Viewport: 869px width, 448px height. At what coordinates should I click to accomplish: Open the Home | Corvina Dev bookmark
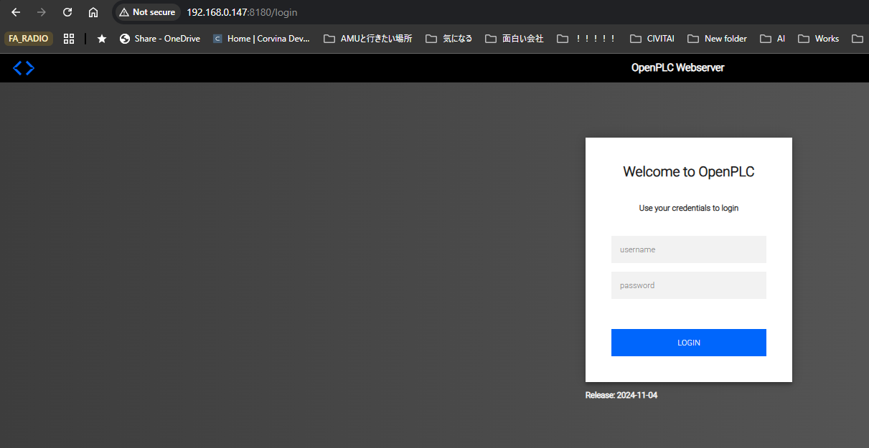point(261,39)
